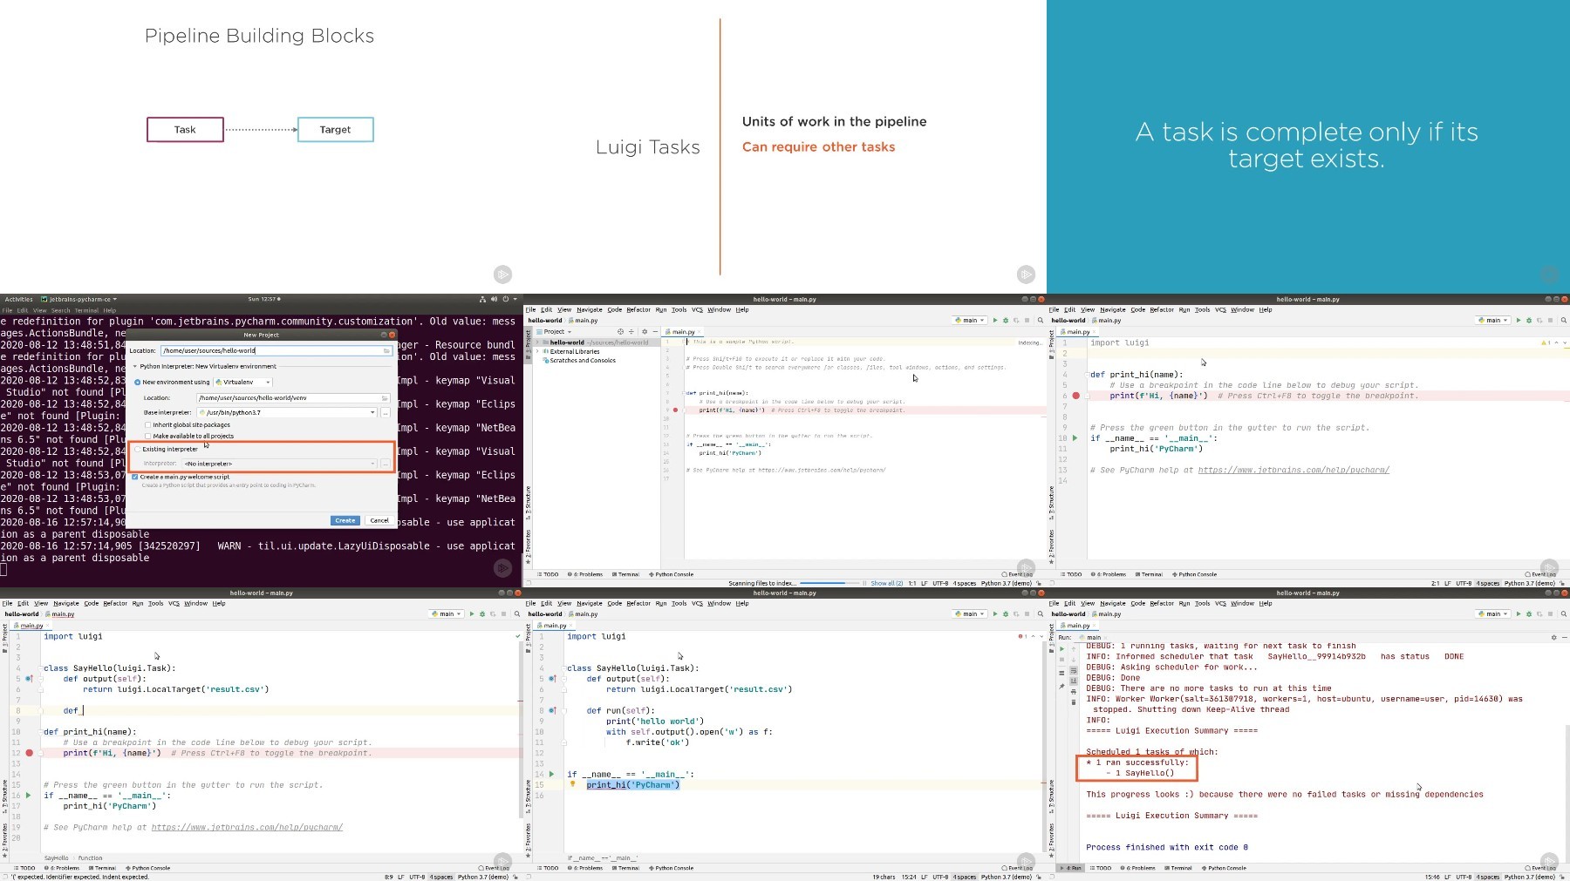Click the Collapse All icon in the Project panel
Screen dimensions: 1570x881
pos(631,332)
